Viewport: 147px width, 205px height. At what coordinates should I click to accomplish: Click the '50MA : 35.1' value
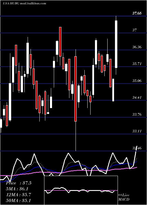[x=19, y=200]
